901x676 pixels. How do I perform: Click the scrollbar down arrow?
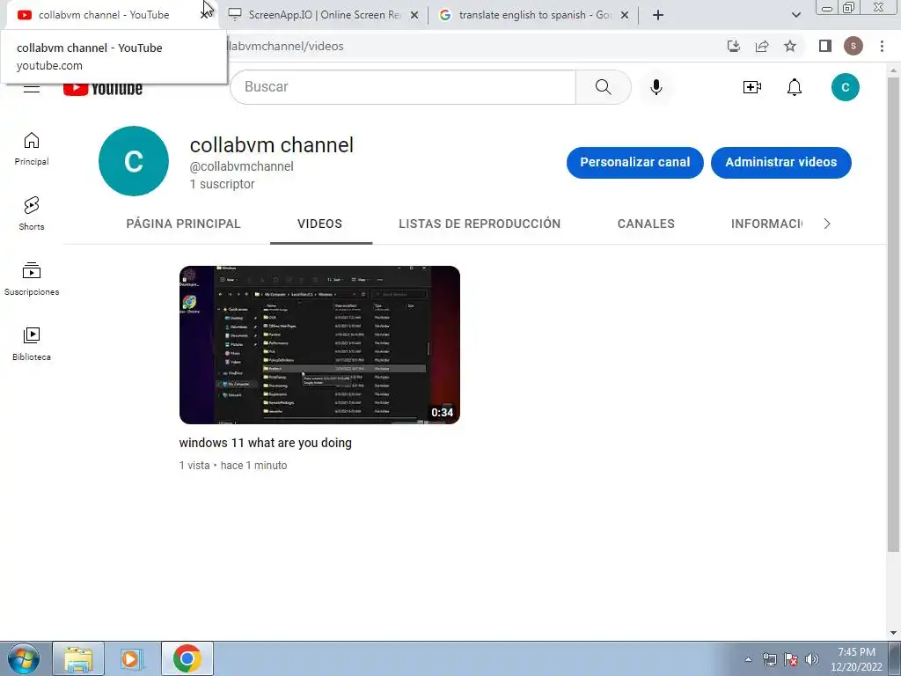tap(893, 633)
